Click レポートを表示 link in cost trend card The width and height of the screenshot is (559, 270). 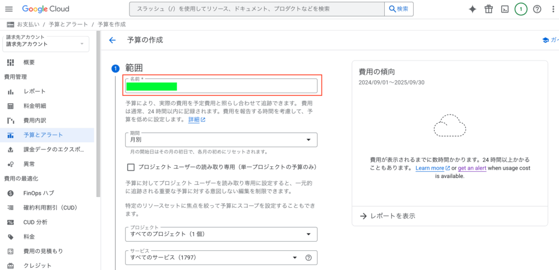[388, 216]
